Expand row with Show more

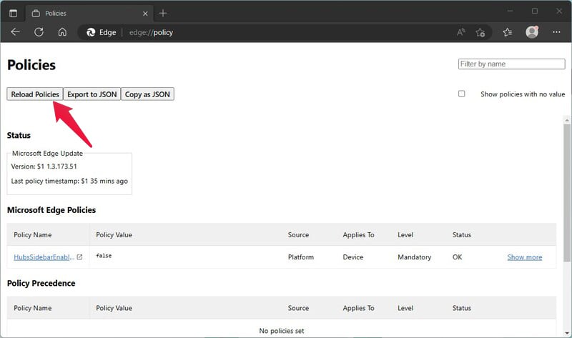pyautogui.click(x=525, y=257)
